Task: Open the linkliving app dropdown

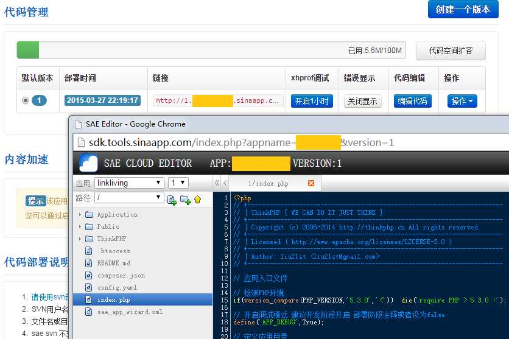Action: click(129, 183)
